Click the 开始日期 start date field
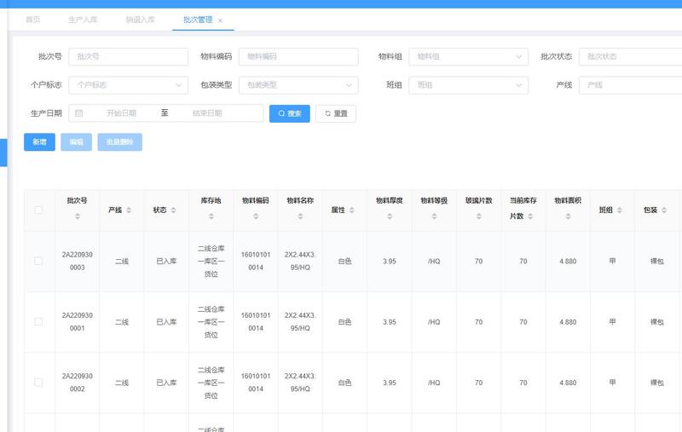This screenshot has width=682, height=432. click(121, 113)
